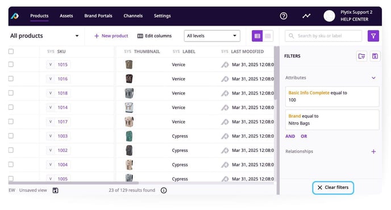The image size is (391, 210).
Task: Check the row for SKU 1015
Action: (11, 64)
